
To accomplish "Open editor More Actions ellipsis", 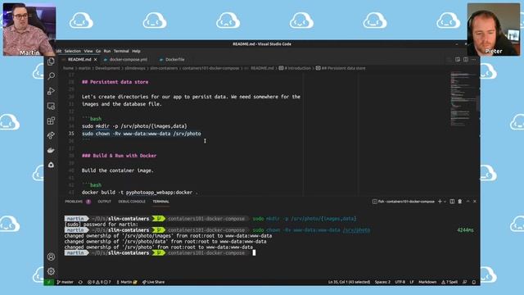I will [473, 60].
